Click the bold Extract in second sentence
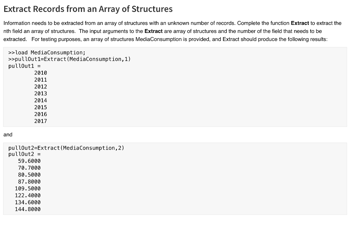The image size is (359, 226). (x=154, y=31)
